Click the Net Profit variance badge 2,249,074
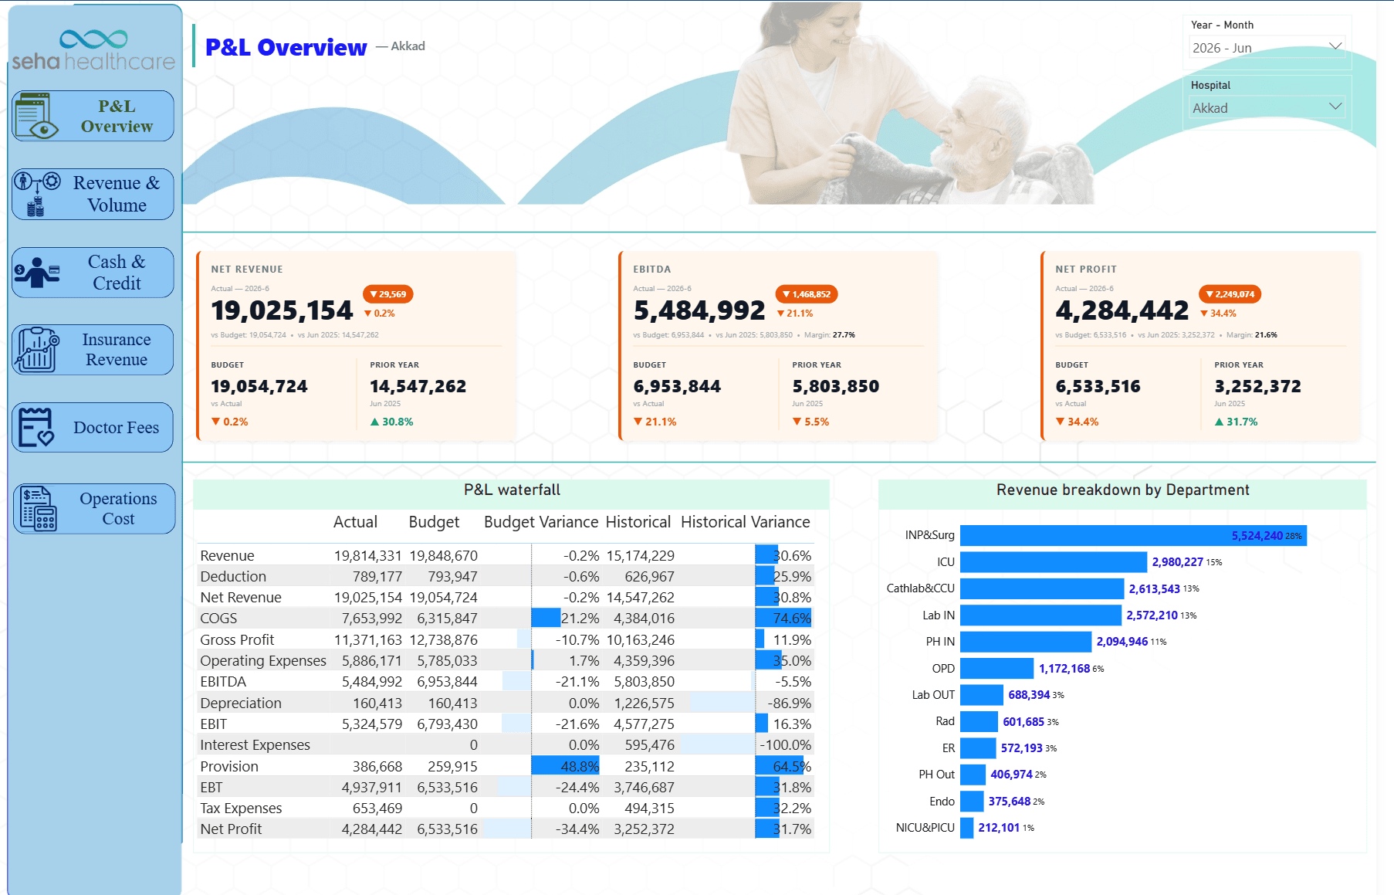The width and height of the screenshot is (1394, 895). 1230,294
